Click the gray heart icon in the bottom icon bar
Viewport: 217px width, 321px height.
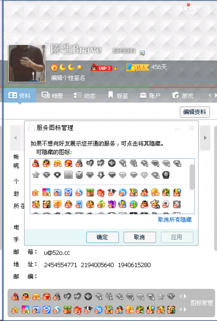pos(67,296)
